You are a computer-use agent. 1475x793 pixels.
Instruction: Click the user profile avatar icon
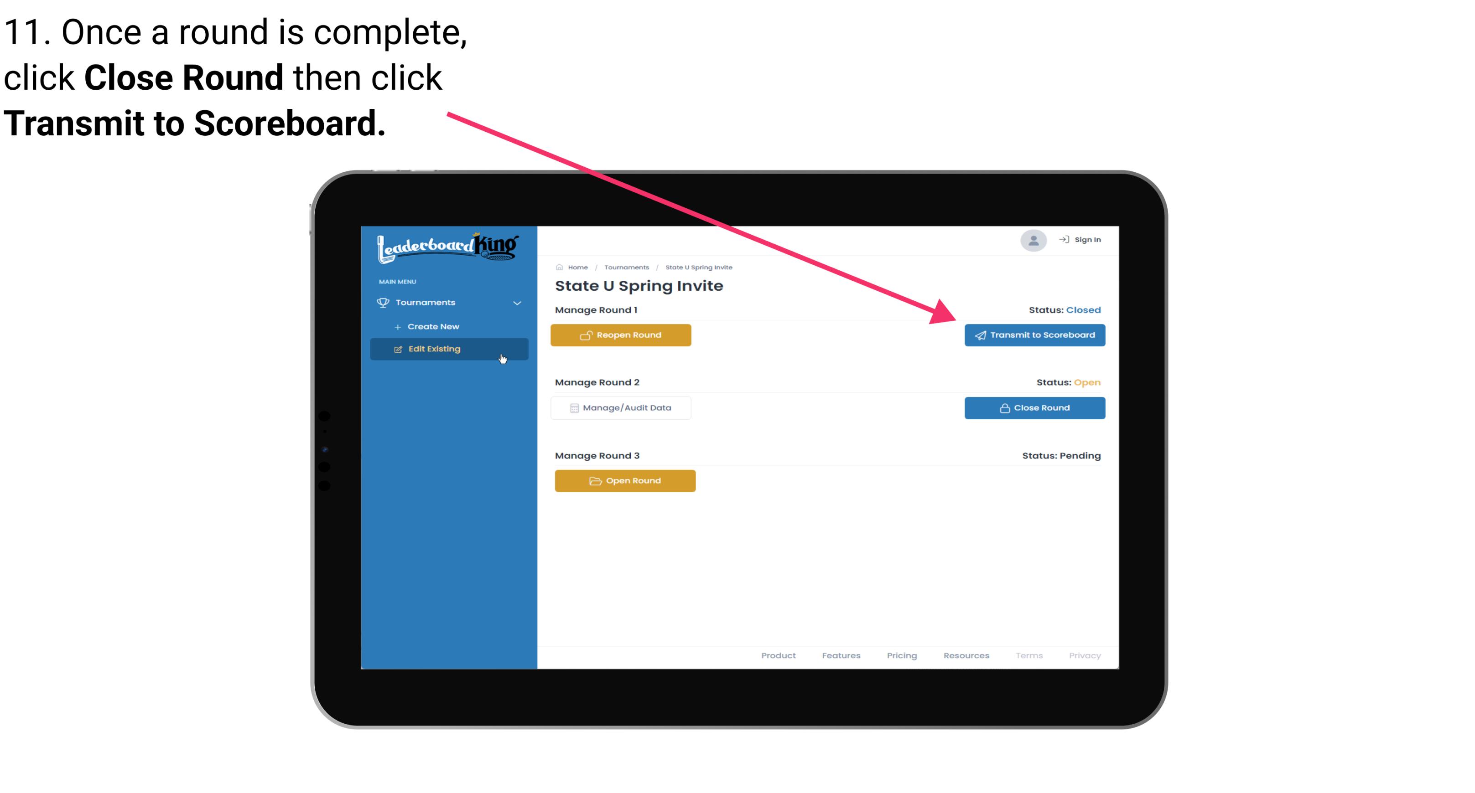click(x=1032, y=242)
